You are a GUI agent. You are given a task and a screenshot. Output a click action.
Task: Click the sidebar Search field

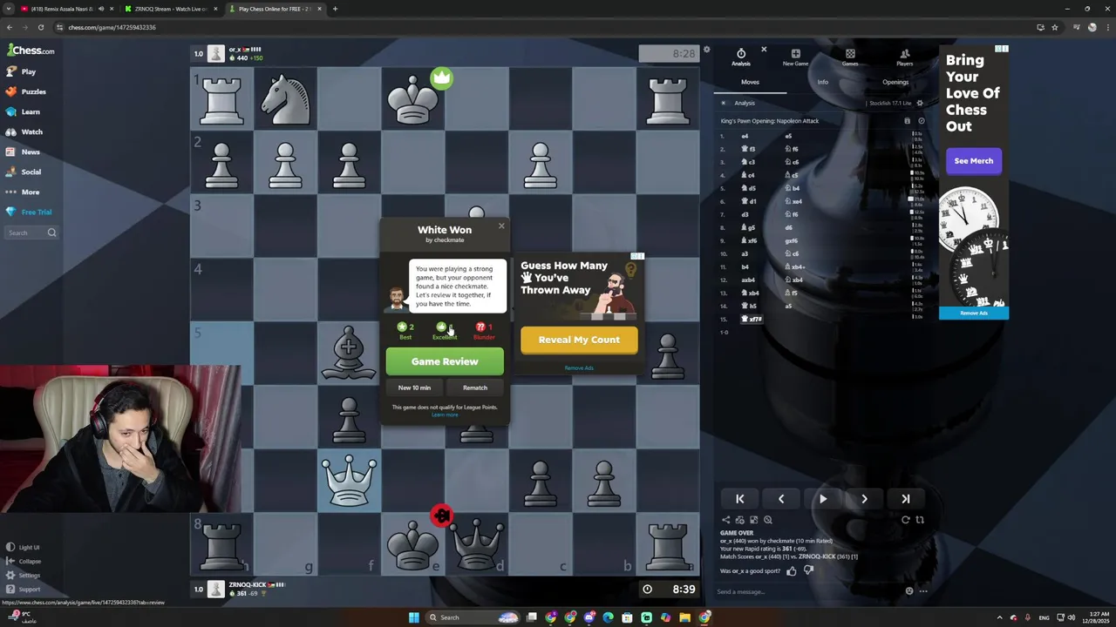(x=31, y=233)
